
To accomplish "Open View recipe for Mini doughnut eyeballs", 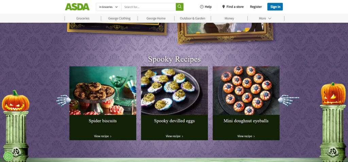I will [x=246, y=136].
